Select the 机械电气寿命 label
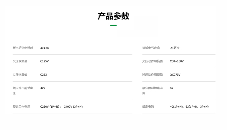 [151, 48]
